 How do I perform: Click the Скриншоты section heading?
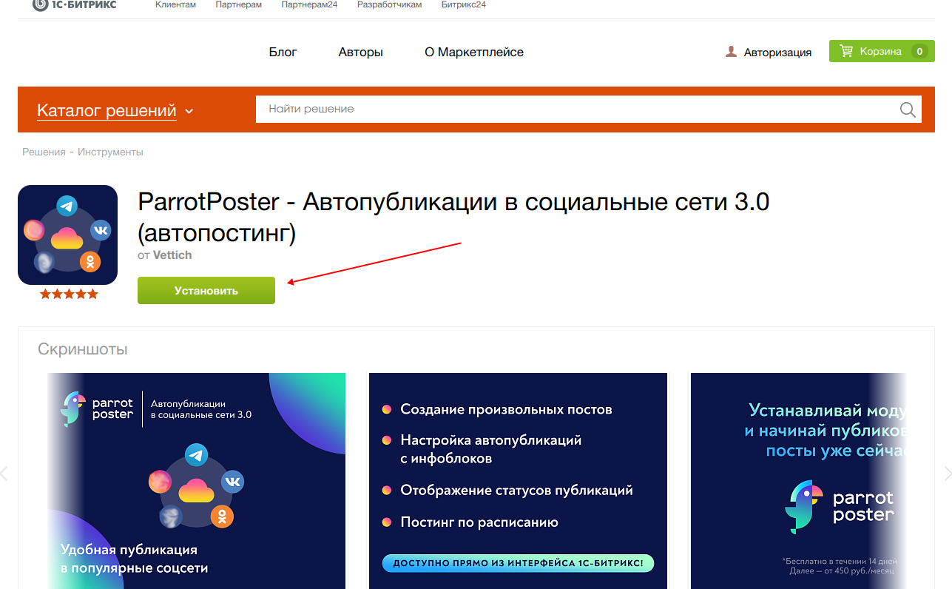83,349
